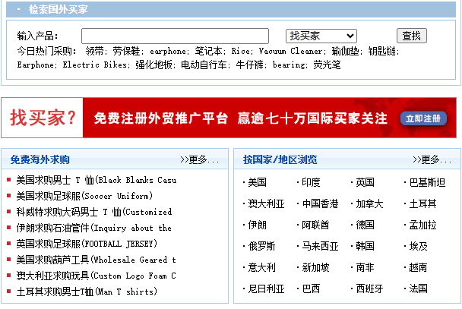Browse buyers from 意大利

click(262, 267)
